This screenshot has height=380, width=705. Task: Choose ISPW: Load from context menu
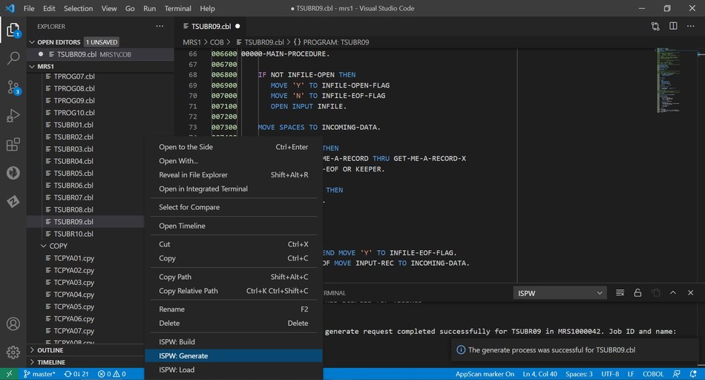coord(234,370)
